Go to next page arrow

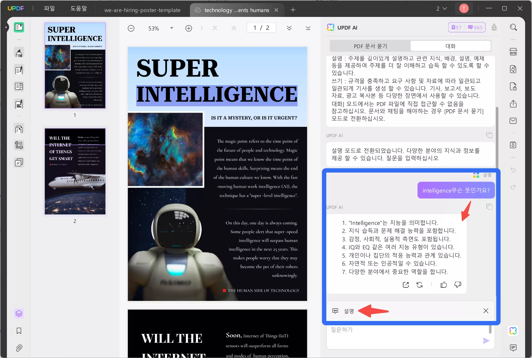tap(289, 28)
